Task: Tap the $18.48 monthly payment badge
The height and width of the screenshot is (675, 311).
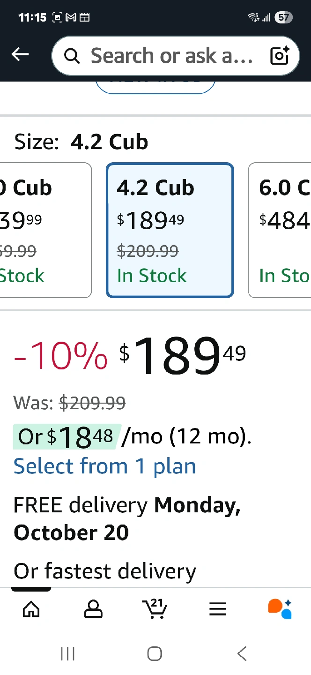Action: [67, 437]
